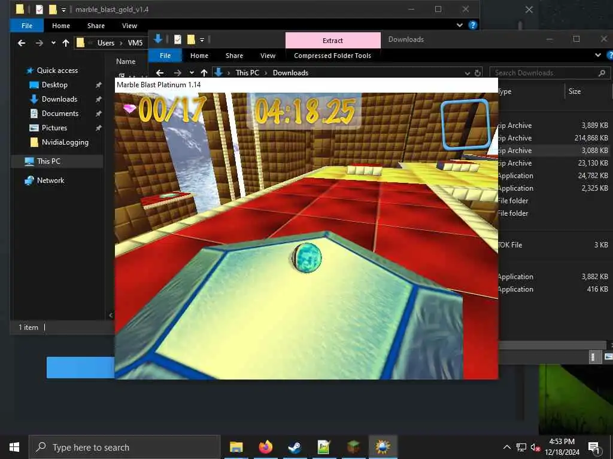Open the Minecraft taskbar icon

point(353,447)
